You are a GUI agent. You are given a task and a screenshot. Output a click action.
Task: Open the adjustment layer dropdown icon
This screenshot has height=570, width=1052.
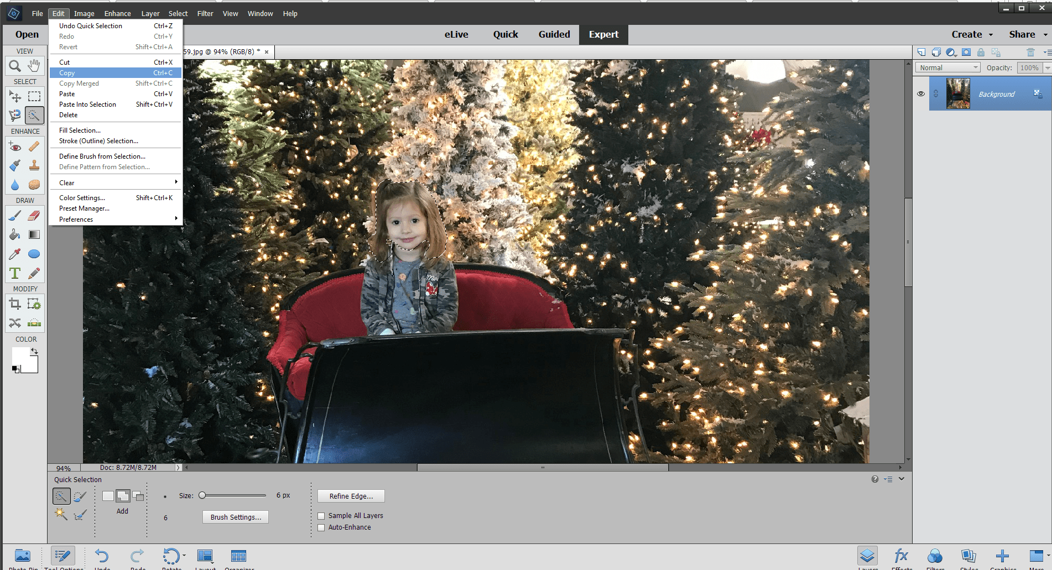pyautogui.click(x=951, y=52)
